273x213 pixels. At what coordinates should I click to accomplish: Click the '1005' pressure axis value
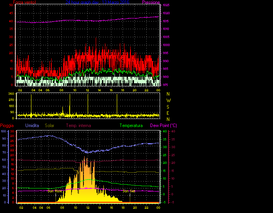click(x=166, y=37)
